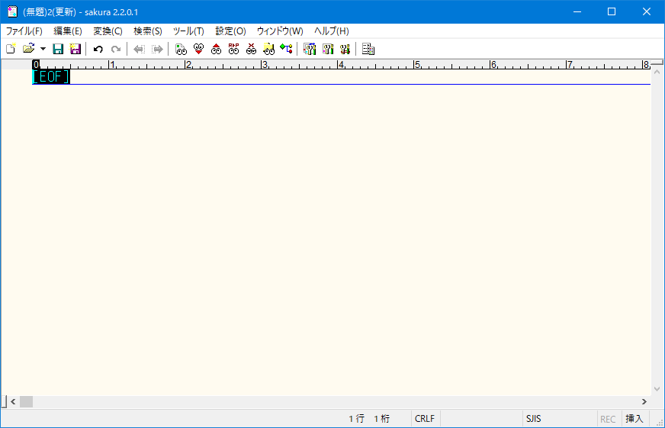Viewport: 665px width, 428px height.
Task: Click the horizontal scrollbar thumb
Action: pyautogui.click(x=26, y=401)
